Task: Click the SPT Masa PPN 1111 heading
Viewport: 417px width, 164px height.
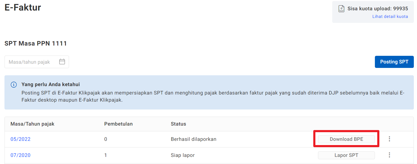Action: click(x=36, y=43)
